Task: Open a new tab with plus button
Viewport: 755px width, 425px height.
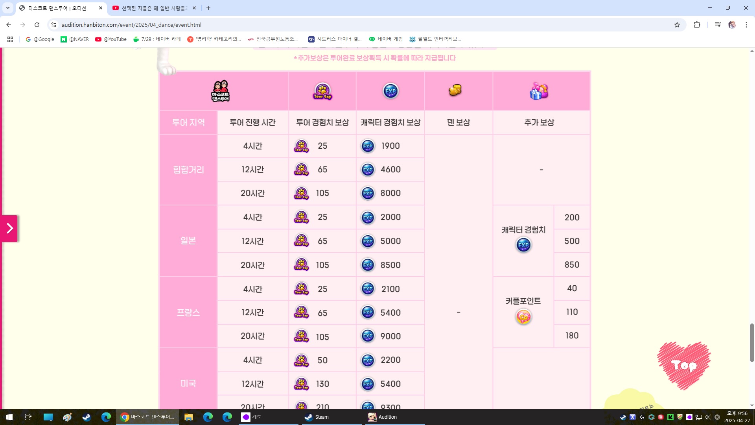Action: pyautogui.click(x=208, y=8)
